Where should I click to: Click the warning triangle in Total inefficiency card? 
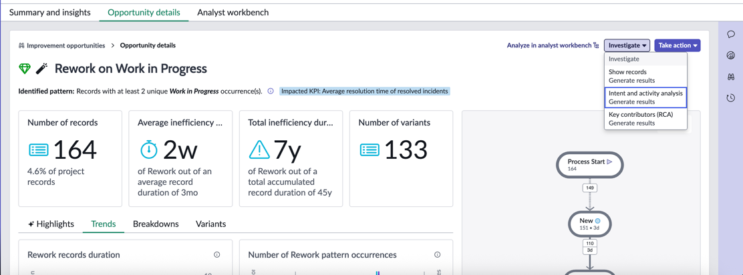(259, 150)
